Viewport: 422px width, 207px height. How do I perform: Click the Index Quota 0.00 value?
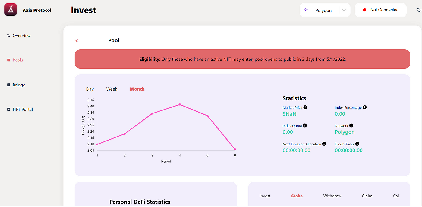tap(288, 132)
